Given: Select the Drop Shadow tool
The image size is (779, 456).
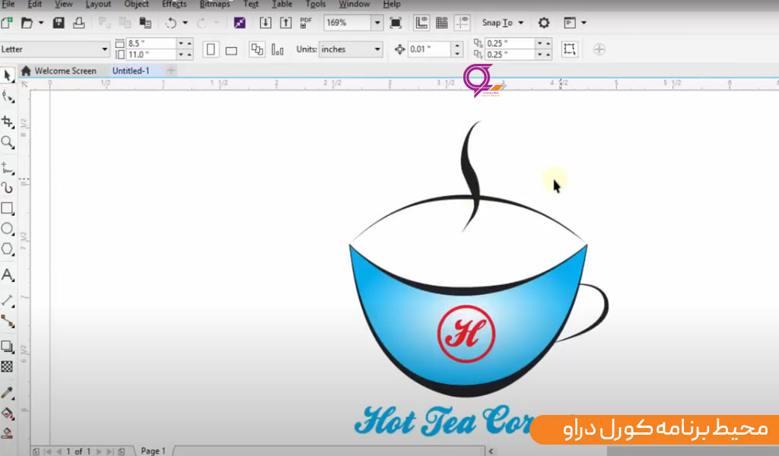Looking at the screenshot, I should (x=8, y=347).
